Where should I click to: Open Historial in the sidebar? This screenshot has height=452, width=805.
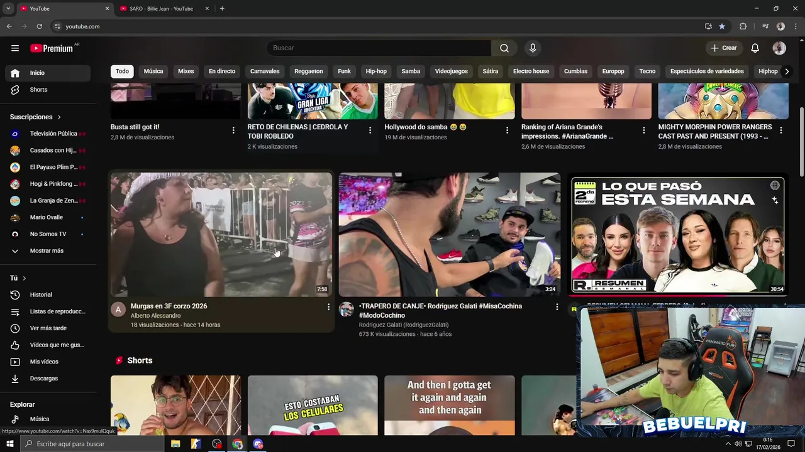click(48, 295)
